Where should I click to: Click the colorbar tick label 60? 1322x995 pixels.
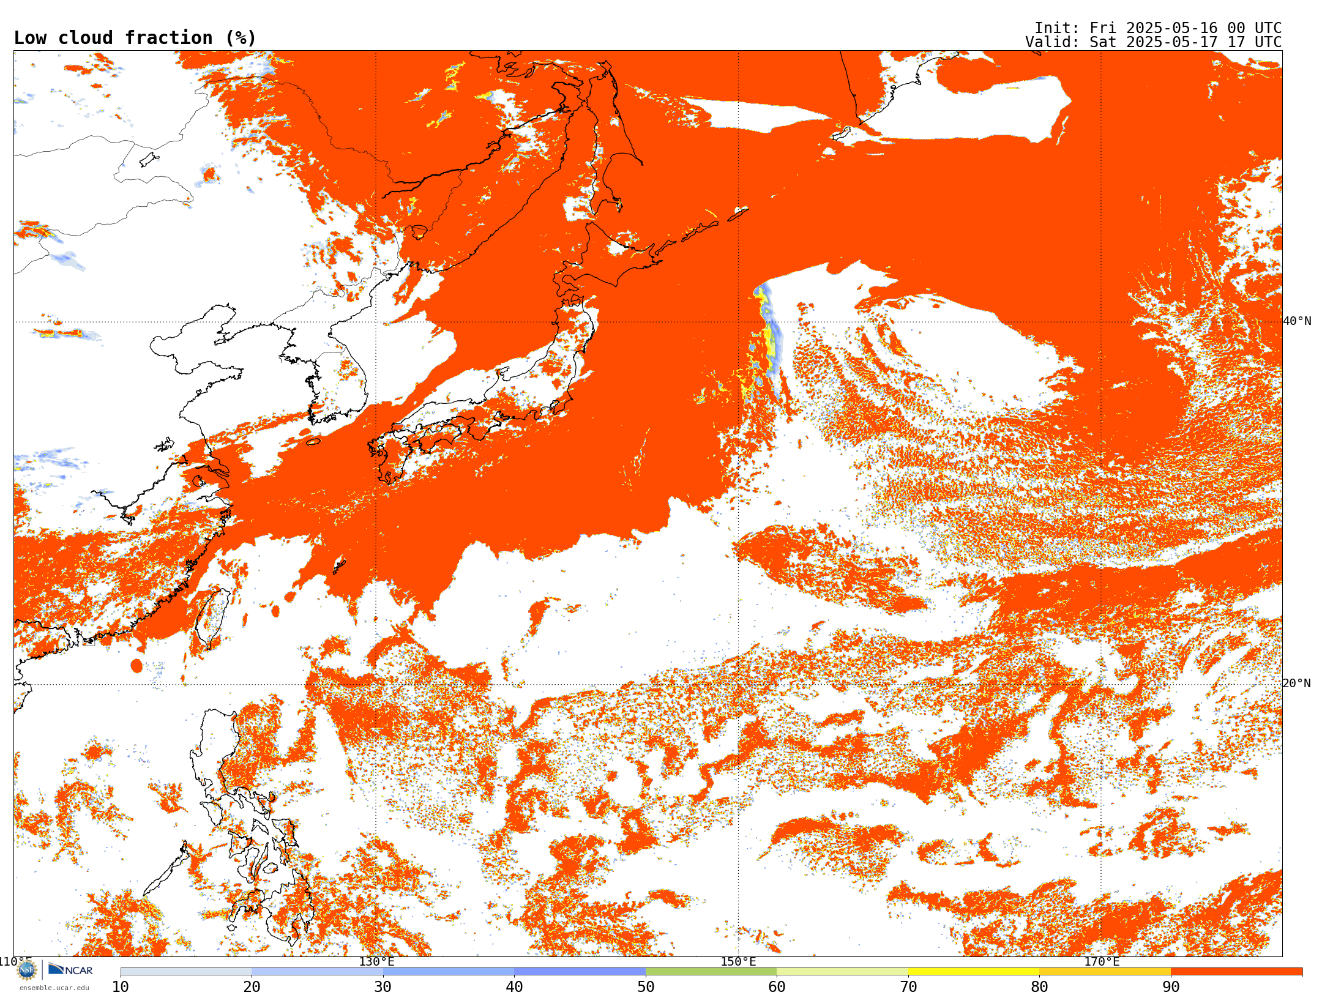pyautogui.click(x=777, y=987)
